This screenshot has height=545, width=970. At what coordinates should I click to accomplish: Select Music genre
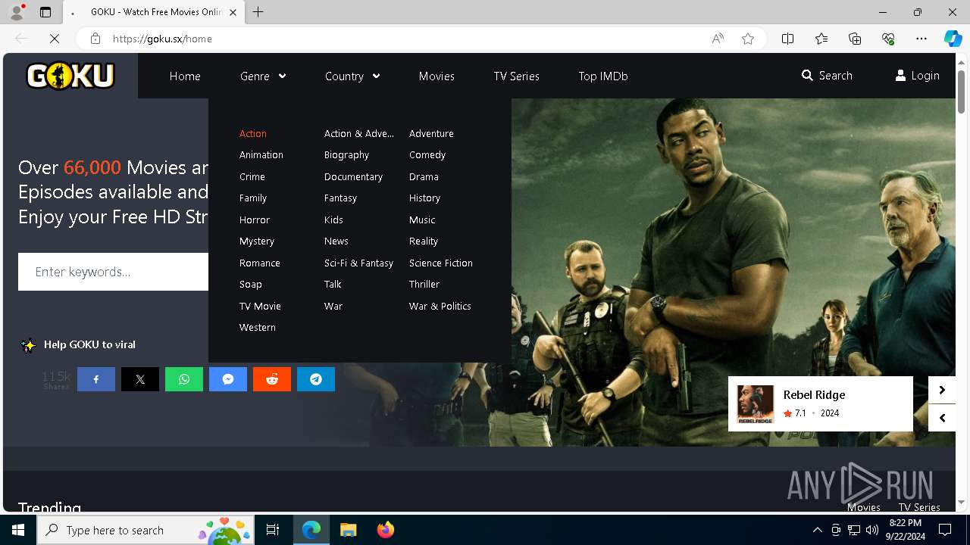coord(422,220)
